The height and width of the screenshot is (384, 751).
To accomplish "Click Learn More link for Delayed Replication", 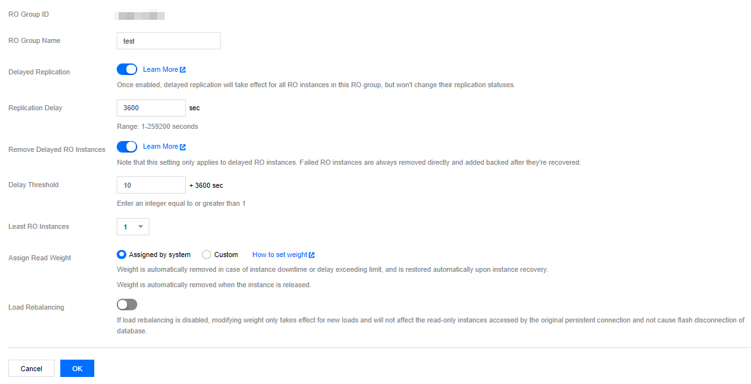I will click(x=160, y=69).
